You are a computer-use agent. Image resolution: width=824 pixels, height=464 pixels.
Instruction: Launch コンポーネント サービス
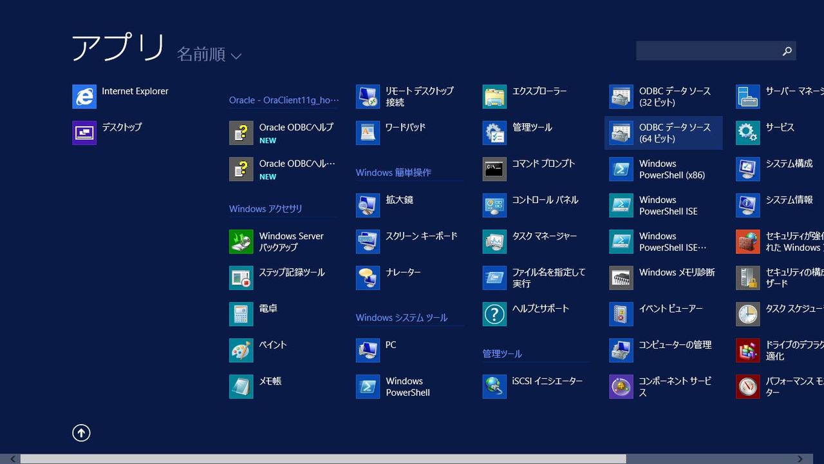pyautogui.click(x=661, y=387)
